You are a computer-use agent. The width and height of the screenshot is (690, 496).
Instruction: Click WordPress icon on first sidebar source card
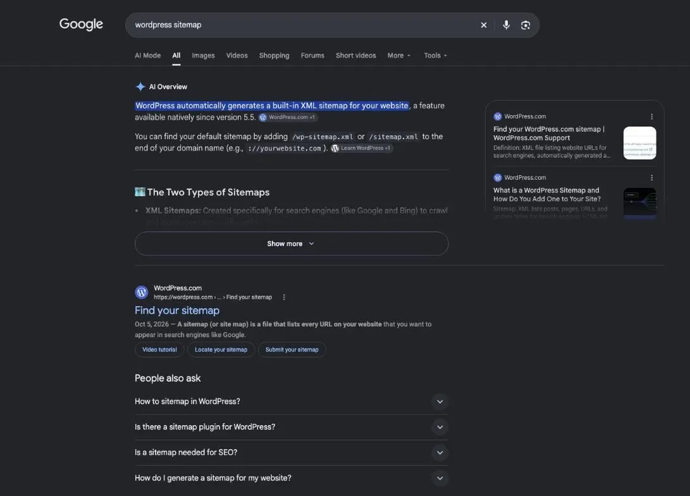pyautogui.click(x=498, y=116)
